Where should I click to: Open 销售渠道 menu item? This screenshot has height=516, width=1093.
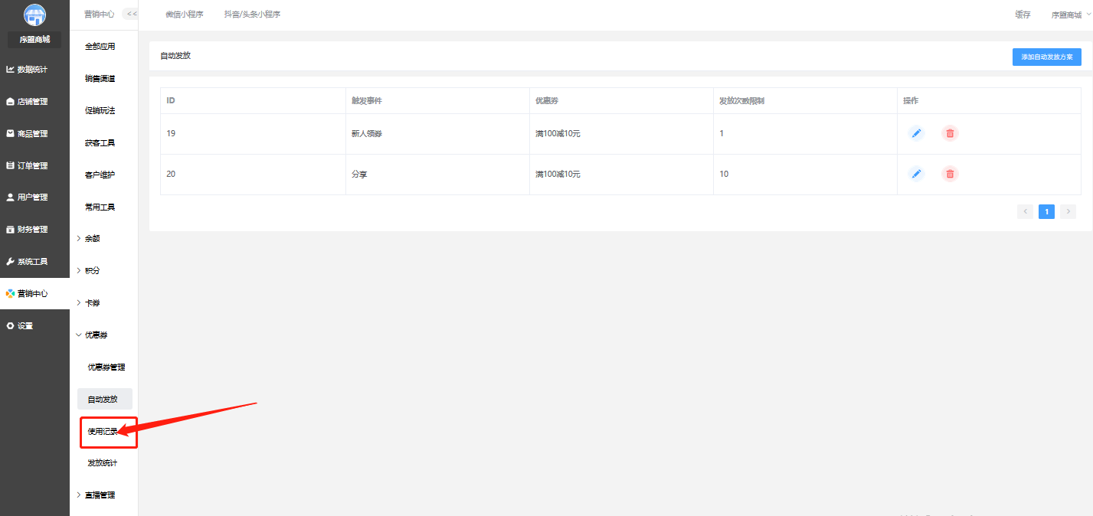[100, 79]
